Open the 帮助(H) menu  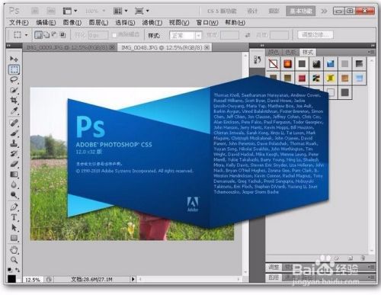pyautogui.click(x=235, y=23)
